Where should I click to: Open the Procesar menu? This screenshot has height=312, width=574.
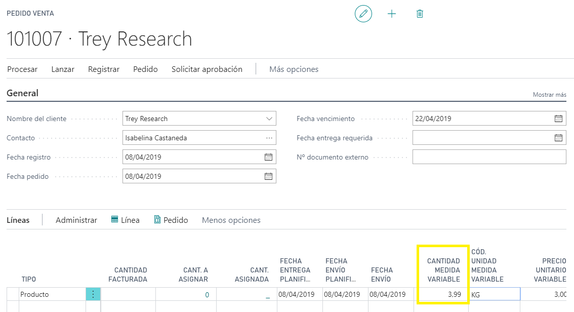pyautogui.click(x=22, y=69)
